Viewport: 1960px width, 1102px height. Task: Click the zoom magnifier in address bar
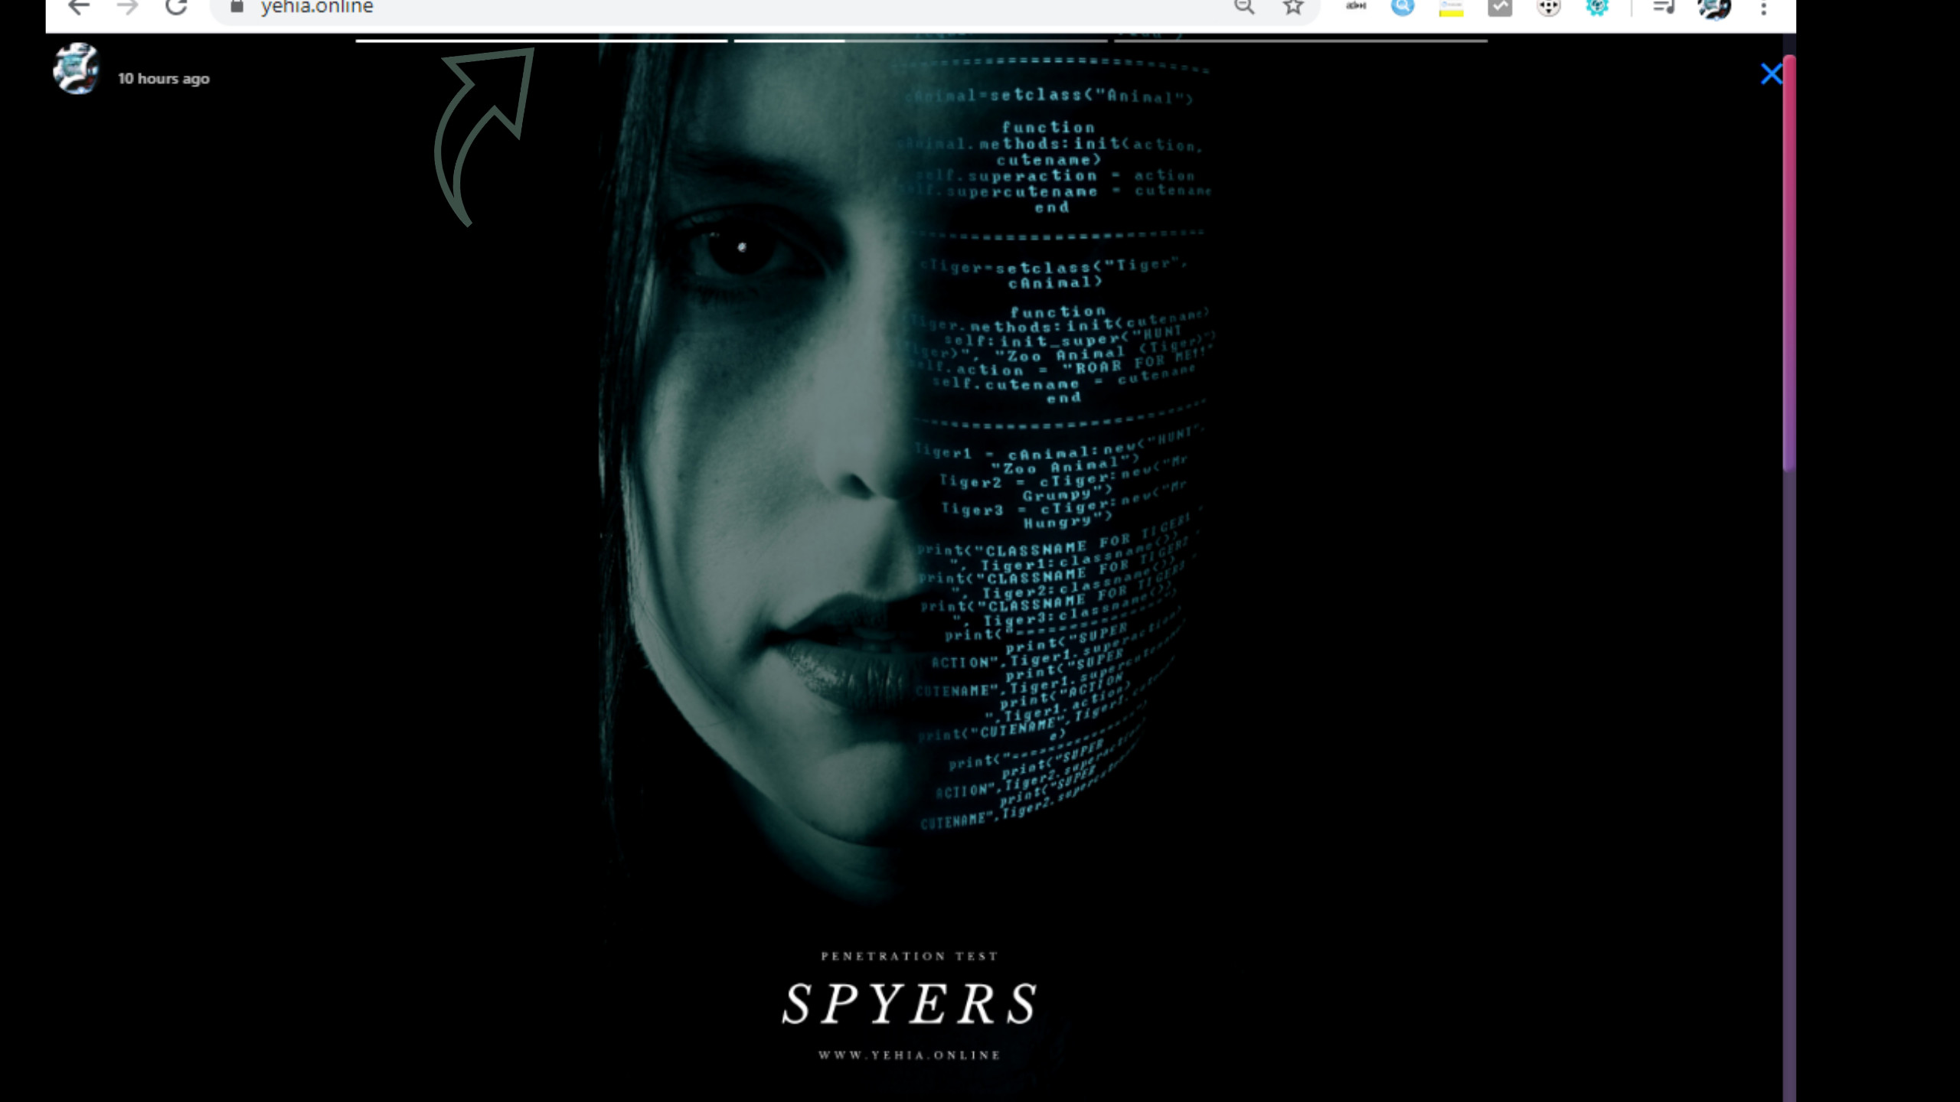tap(1244, 8)
